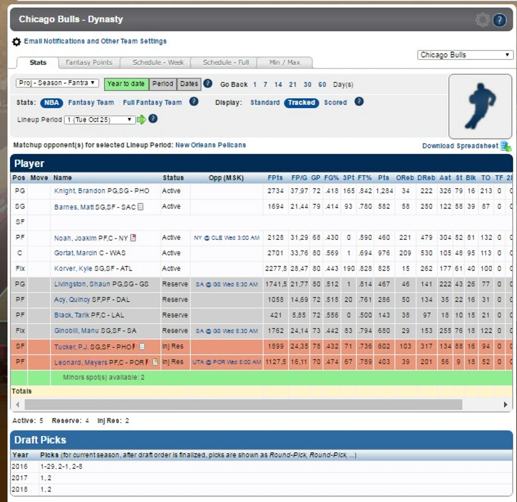Viewport: 517px width, 502px height.
Task: Click the news note icon beside Joakim Noah
Action: click(x=133, y=238)
